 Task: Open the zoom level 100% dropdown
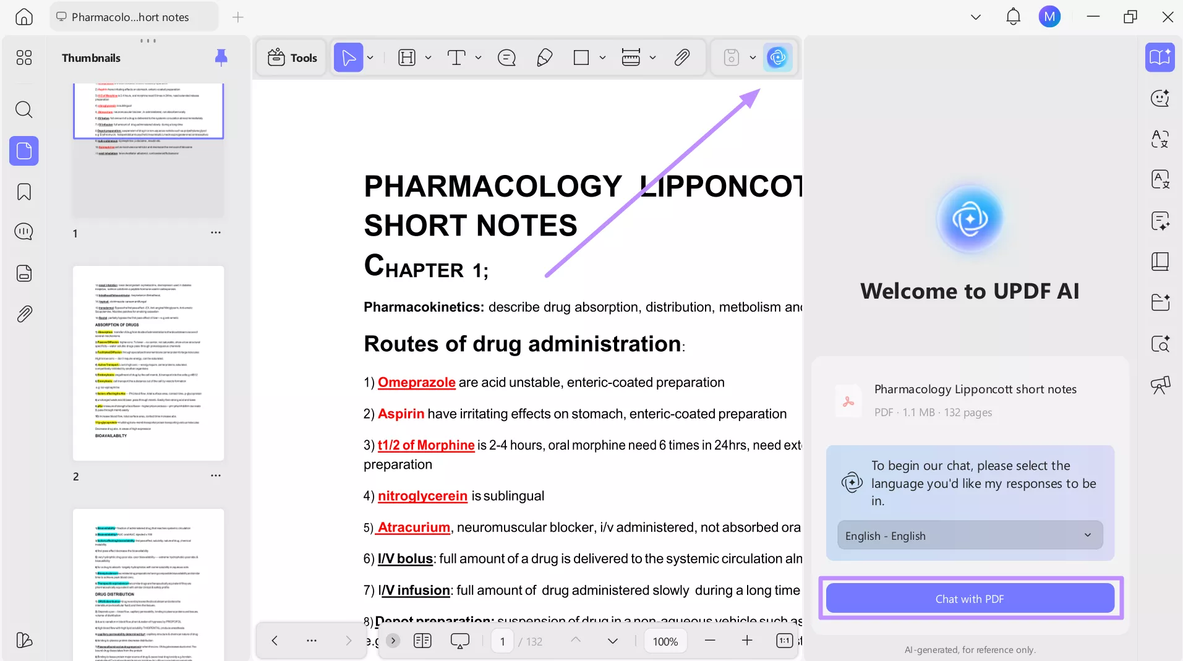coord(665,641)
